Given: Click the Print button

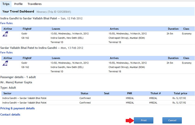Looking at the screenshot, I should coord(144,120).
